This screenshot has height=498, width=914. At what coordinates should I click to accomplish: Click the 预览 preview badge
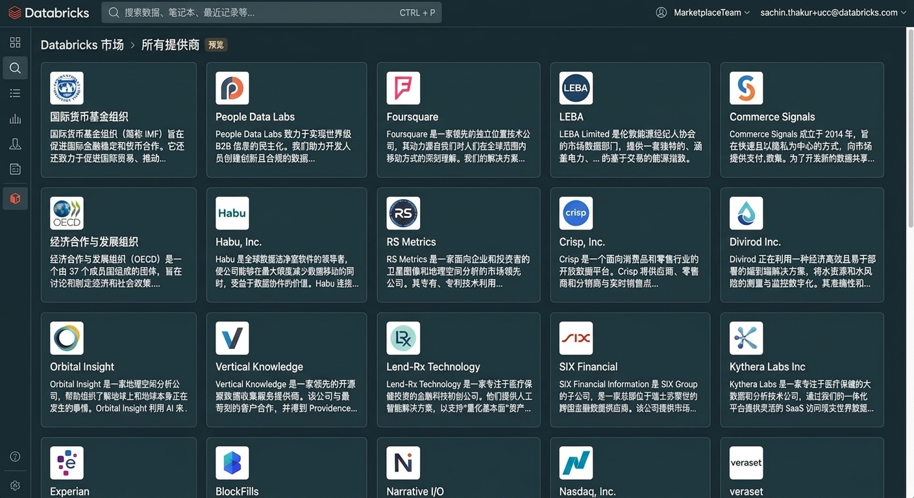[x=216, y=45]
